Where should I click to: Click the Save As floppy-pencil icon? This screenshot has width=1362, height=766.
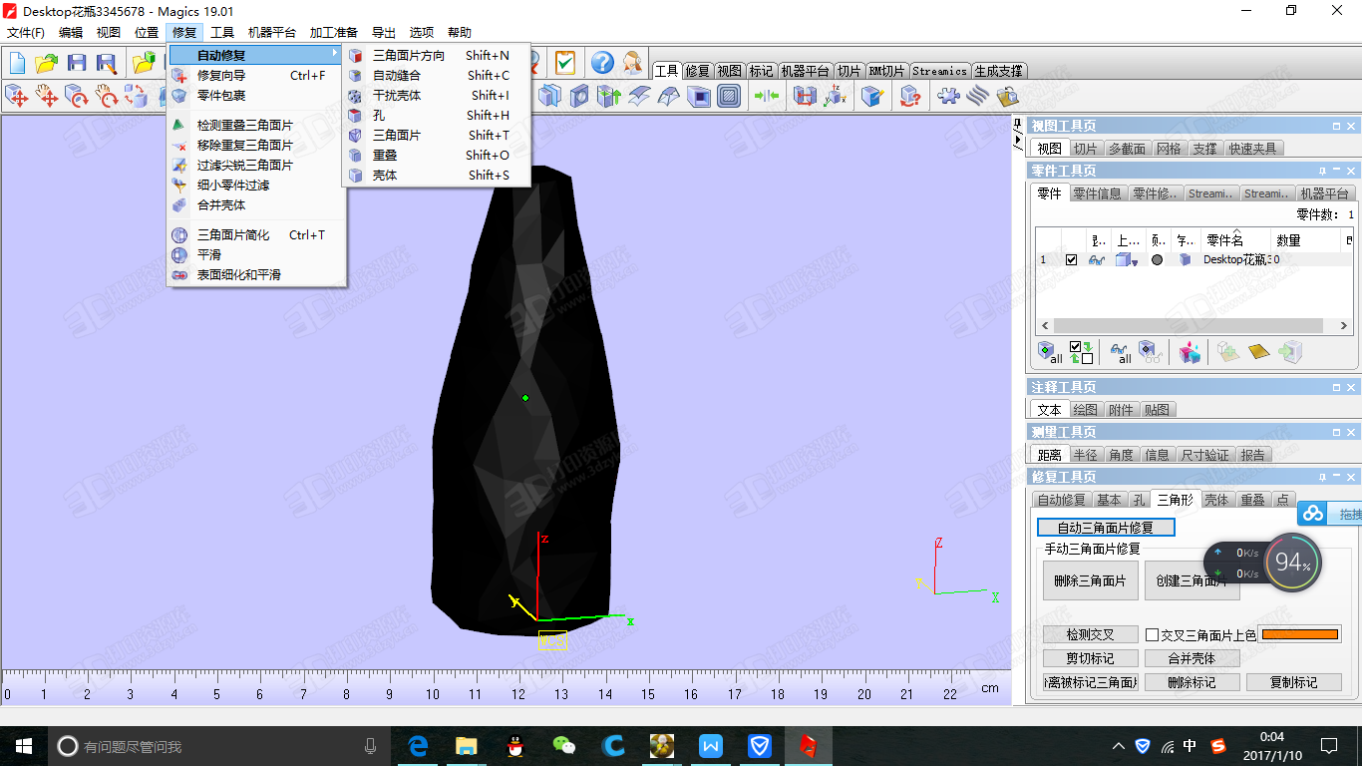coord(106,64)
